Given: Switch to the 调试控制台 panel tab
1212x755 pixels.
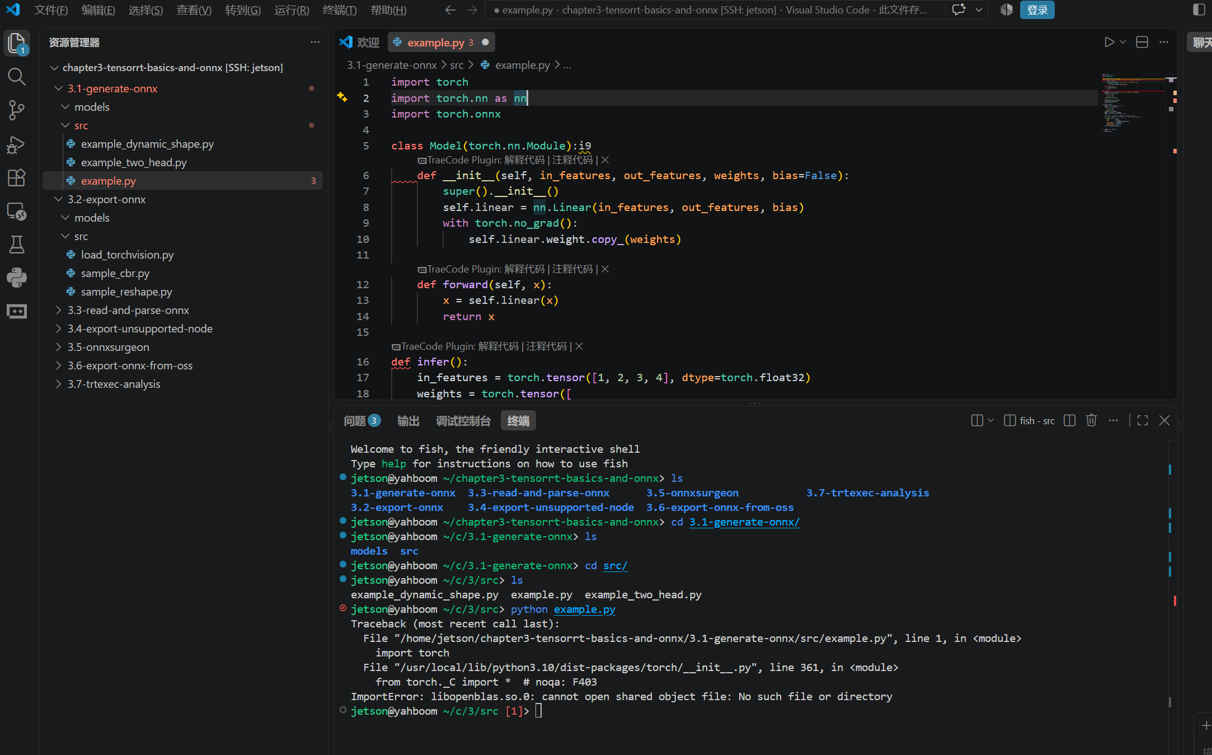Looking at the screenshot, I should tap(463, 421).
